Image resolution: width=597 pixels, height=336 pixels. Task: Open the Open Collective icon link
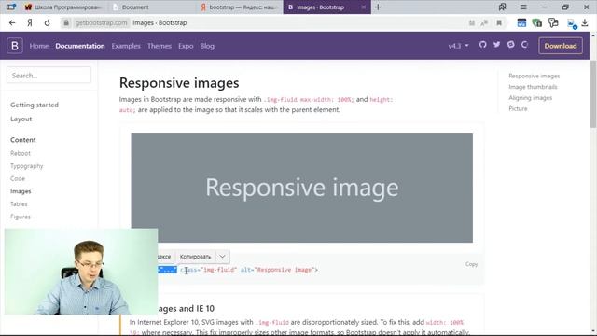click(x=524, y=45)
